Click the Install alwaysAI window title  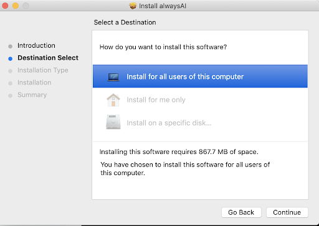tap(163, 6)
